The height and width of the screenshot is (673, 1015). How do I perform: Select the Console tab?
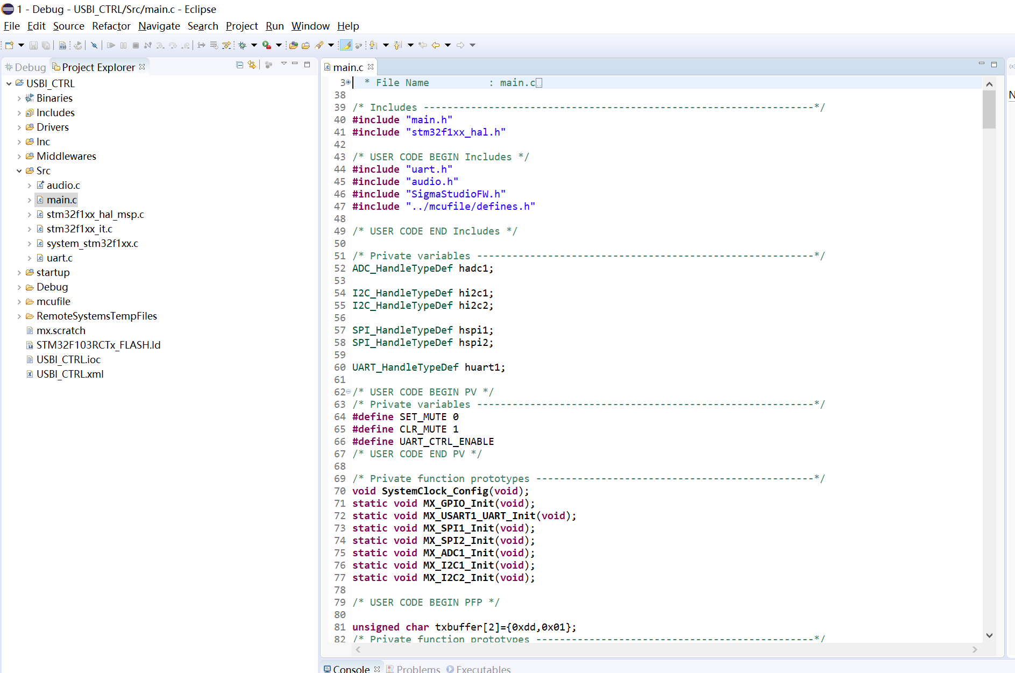(346, 669)
